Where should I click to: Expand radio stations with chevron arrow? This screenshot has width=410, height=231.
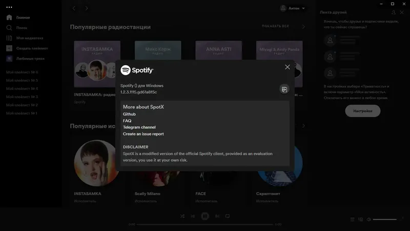(x=303, y=27)
